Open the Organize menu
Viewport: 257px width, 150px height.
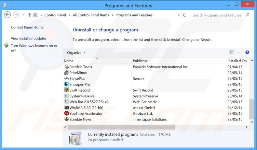tap(76, 52)
